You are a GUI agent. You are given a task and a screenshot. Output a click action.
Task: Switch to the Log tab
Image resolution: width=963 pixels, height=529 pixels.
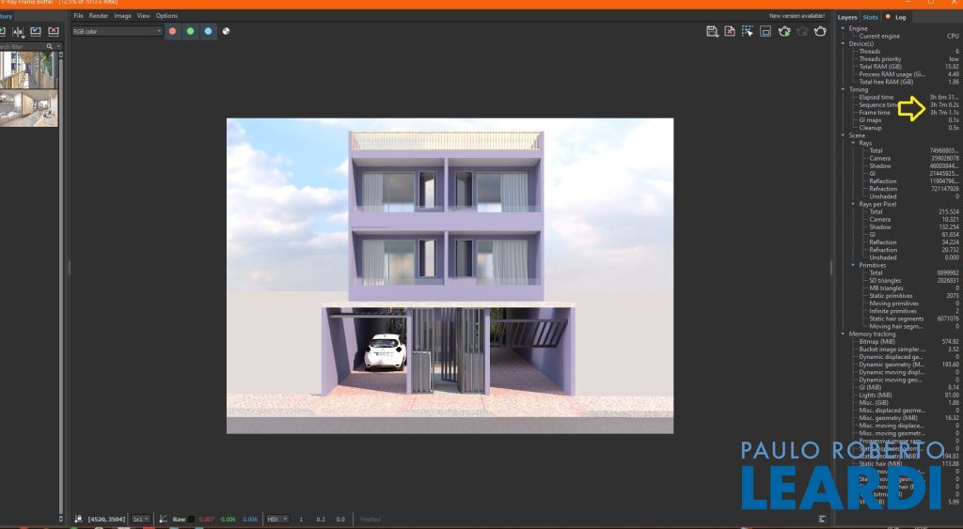coord(900,17)
